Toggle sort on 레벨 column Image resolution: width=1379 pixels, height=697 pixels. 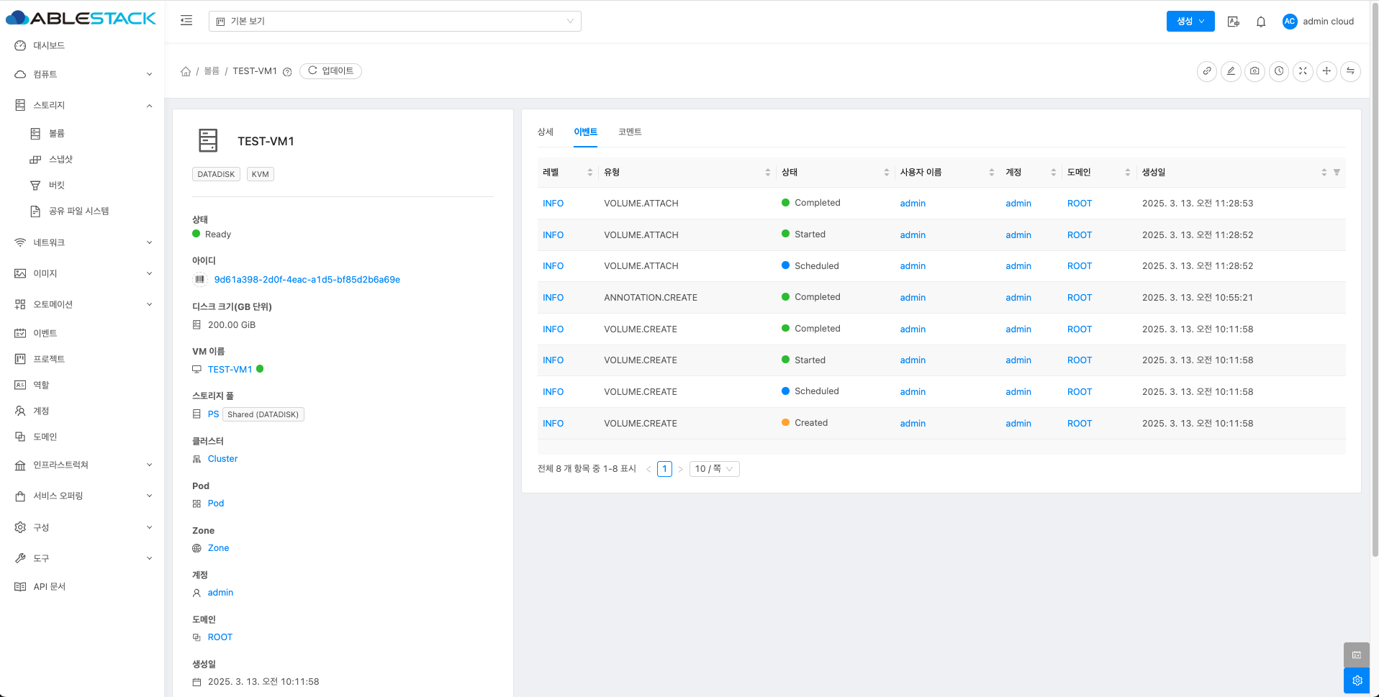[589, 173]
